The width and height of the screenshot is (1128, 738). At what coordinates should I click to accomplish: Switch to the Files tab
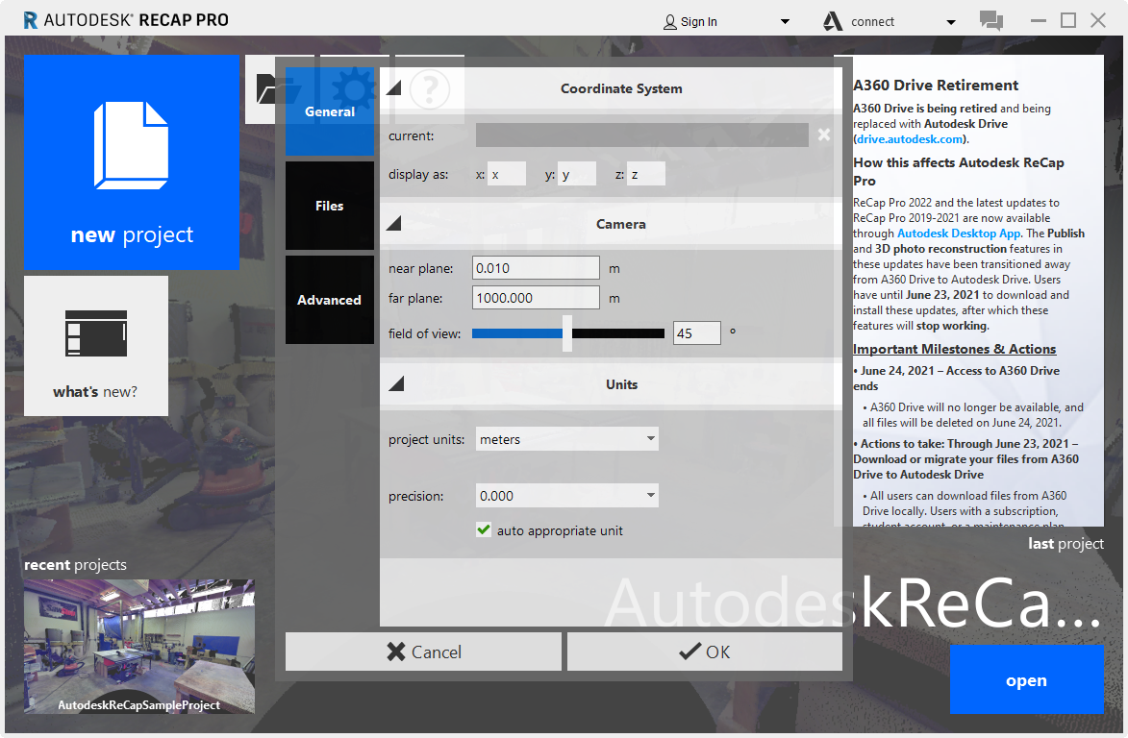[330, 206]
